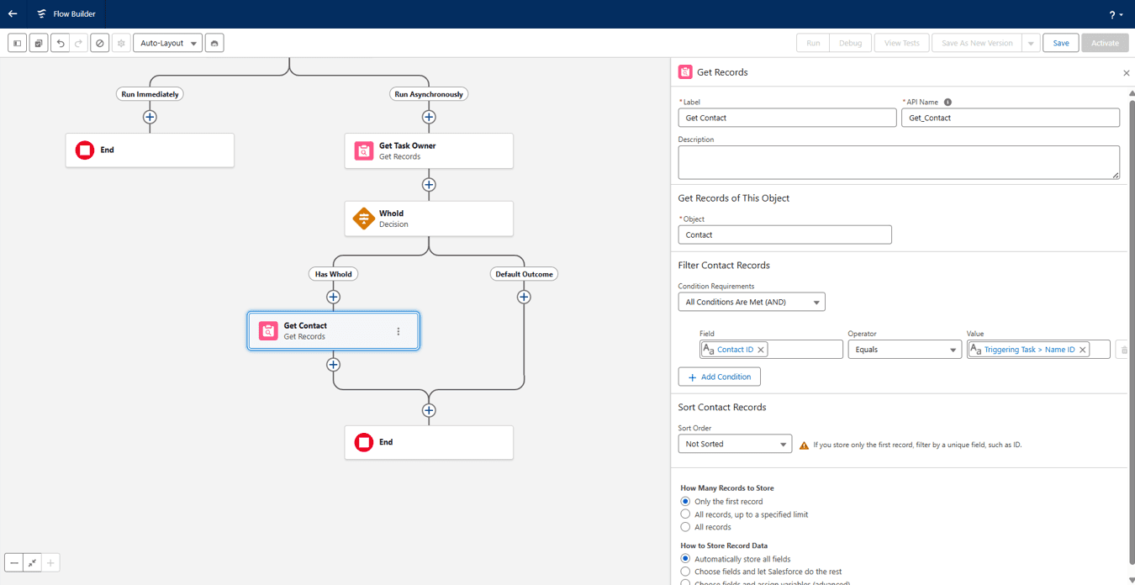Click the Get Contact node icon
The height and width of the screenshot is (585, 1135).
[268, 331]
